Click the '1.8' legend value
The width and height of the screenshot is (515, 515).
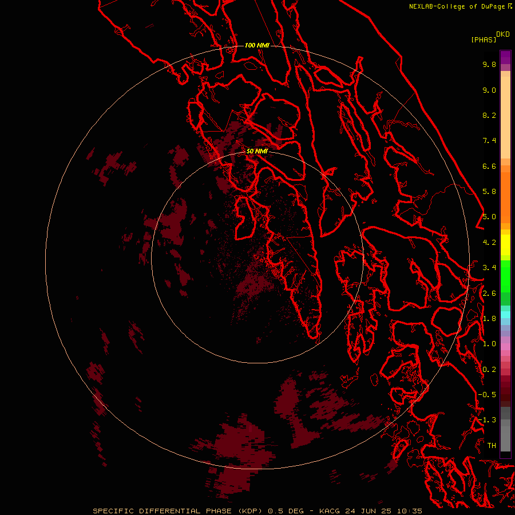pos(489,319)
